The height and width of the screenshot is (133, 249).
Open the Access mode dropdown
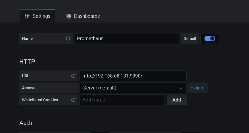pyautogui.click(x=133, y=88)
